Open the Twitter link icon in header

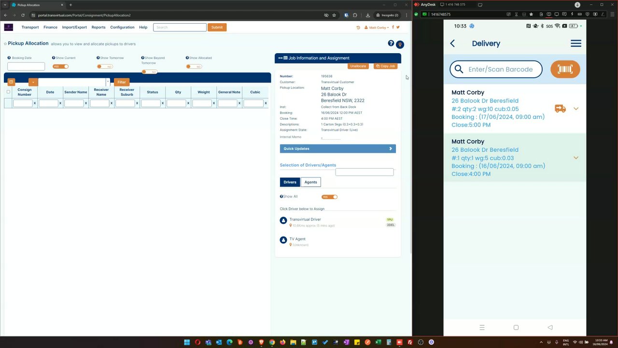click(398, 27)
